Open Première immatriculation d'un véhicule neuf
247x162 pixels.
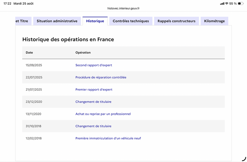coord(108,138)
